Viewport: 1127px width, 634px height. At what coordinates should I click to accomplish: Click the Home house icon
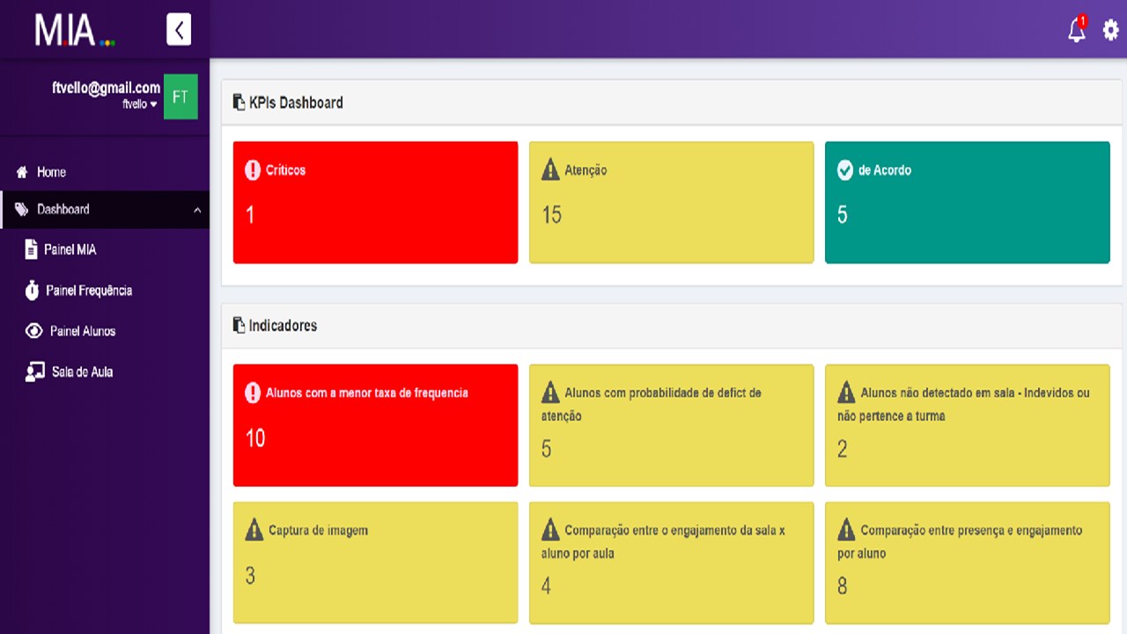pos(22,173)
